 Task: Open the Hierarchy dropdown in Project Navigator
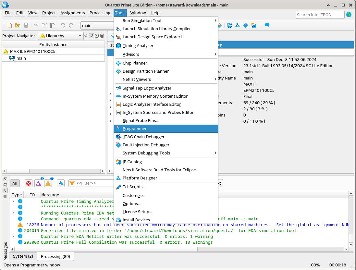click(61, 36)
